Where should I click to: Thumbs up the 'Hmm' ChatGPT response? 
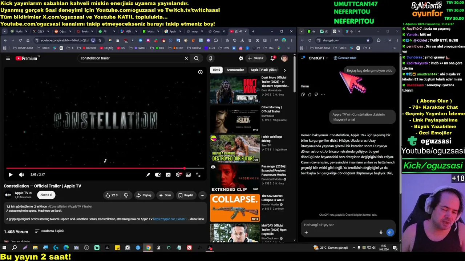pos(310,95)
